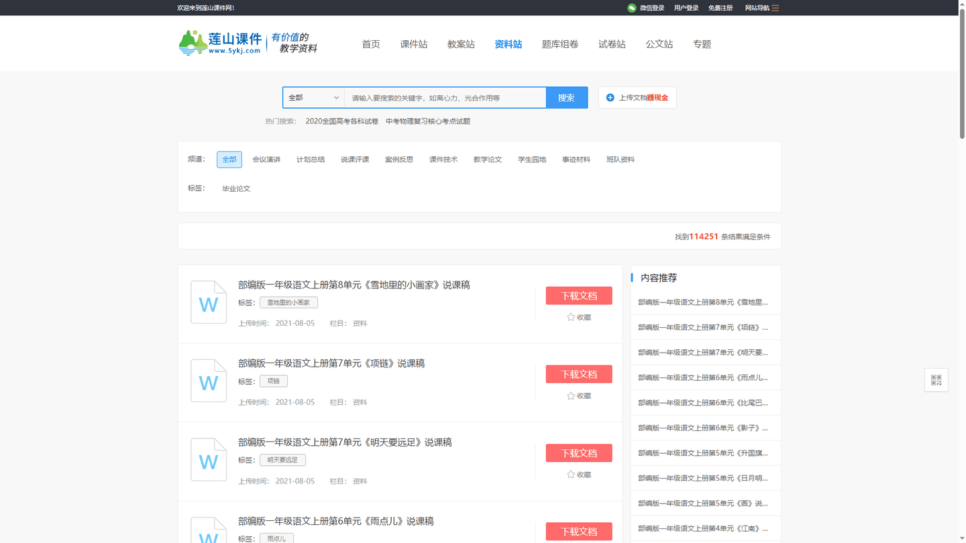Screen dimensions: 966x543
Task: Click the 明天要远足 tag chip
Action: tap(282, 460)
